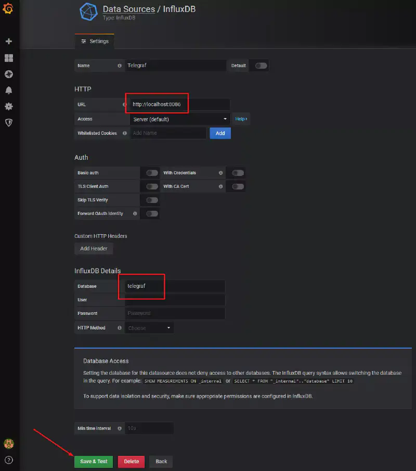Open the Create plus menu icon
This screenshot has width=416, height=471.
[x=9, y=41]
